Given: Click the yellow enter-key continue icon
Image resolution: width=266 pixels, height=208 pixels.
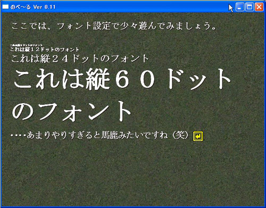Looking at the screenshot, I should pos(198,136).
